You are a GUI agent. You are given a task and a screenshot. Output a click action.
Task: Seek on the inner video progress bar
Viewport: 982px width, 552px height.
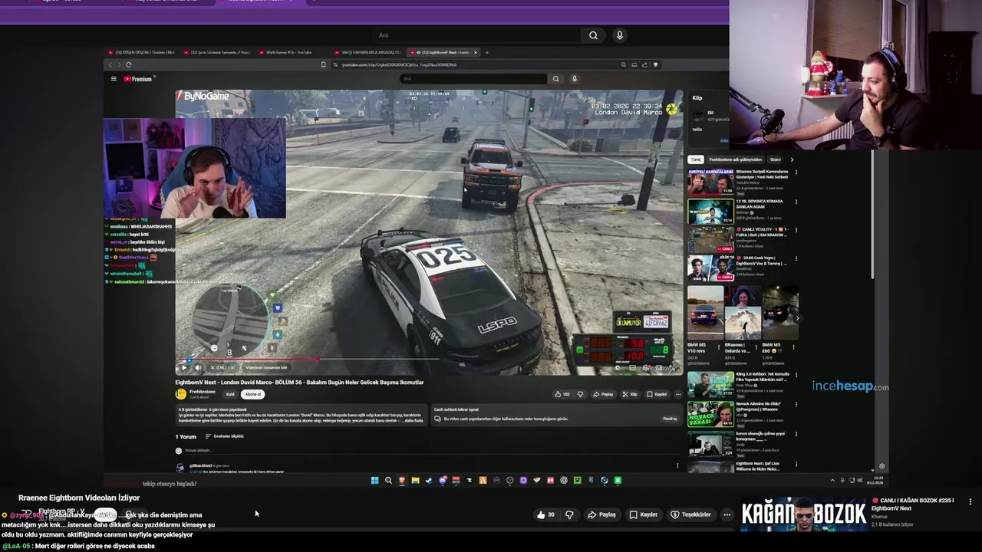coord(428,359)
